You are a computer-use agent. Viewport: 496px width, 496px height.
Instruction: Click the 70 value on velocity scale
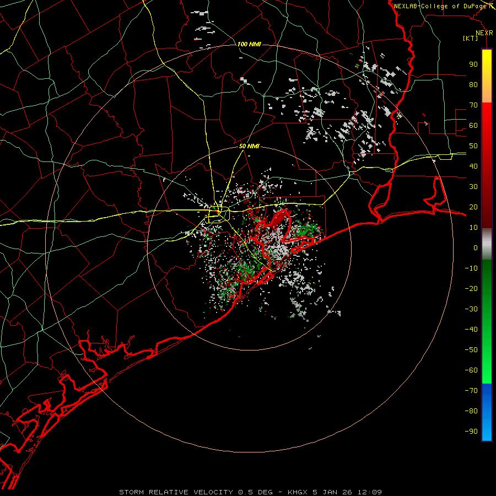473,105
